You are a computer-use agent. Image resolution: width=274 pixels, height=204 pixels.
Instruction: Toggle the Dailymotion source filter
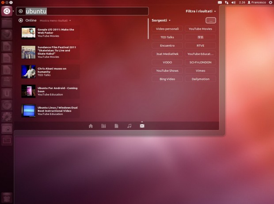200,79
